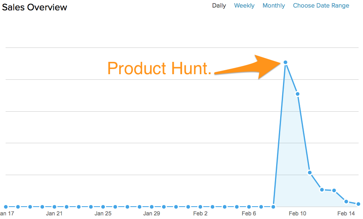Click the last data point on the line
The width and height of the screenshot is (363, 219).
(x=358, y=204)
